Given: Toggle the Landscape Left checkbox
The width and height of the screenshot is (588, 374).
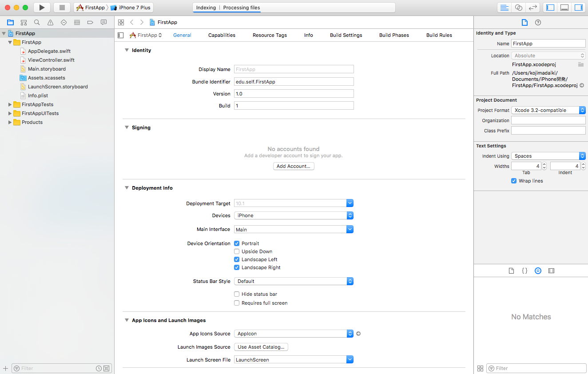Looking at the screenshot, I should tap(237, 259).
